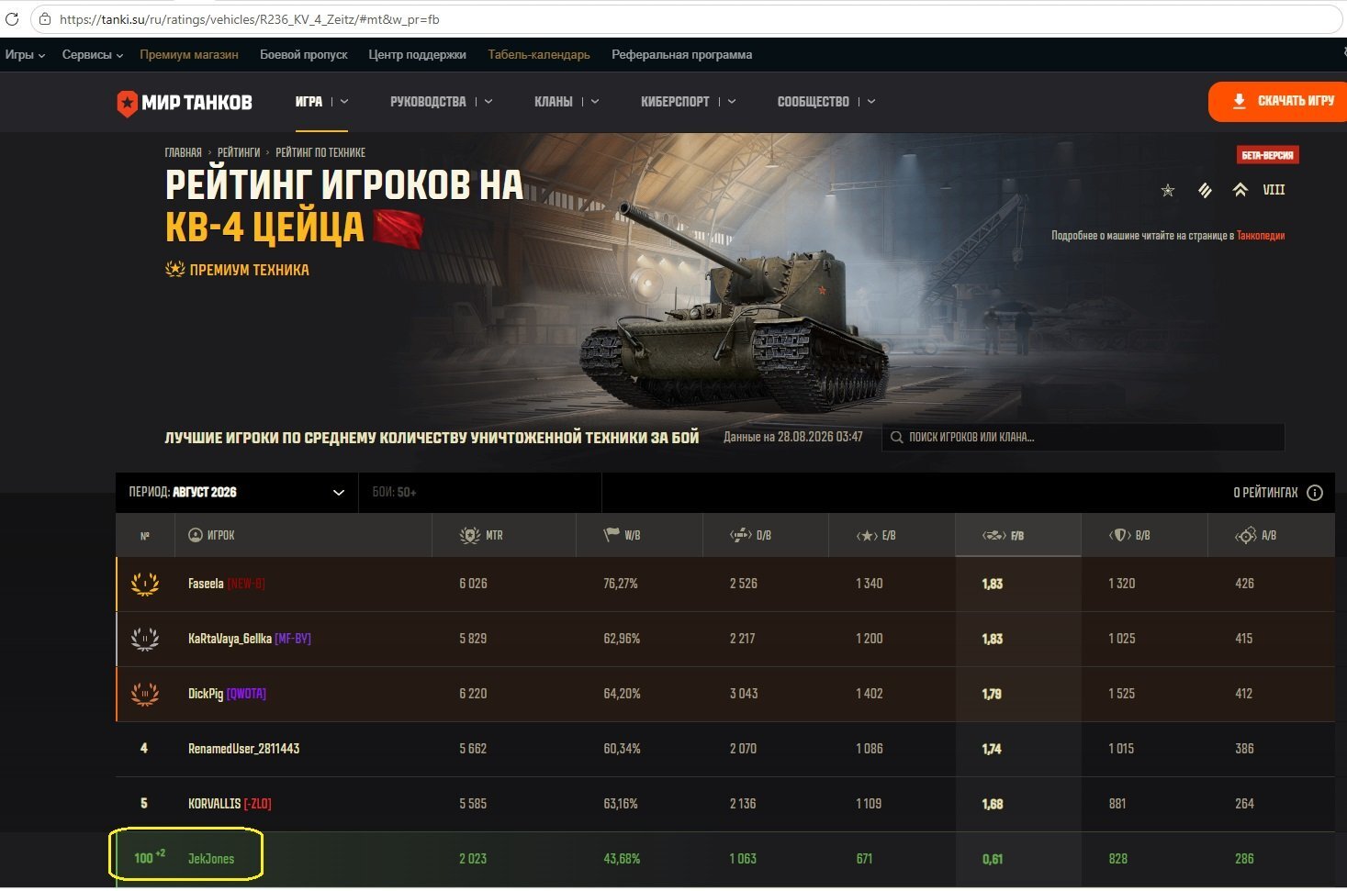Open the Рейтинги breadcrumb link
This screenshot has height=891, width=1347.
click(239, 152)
